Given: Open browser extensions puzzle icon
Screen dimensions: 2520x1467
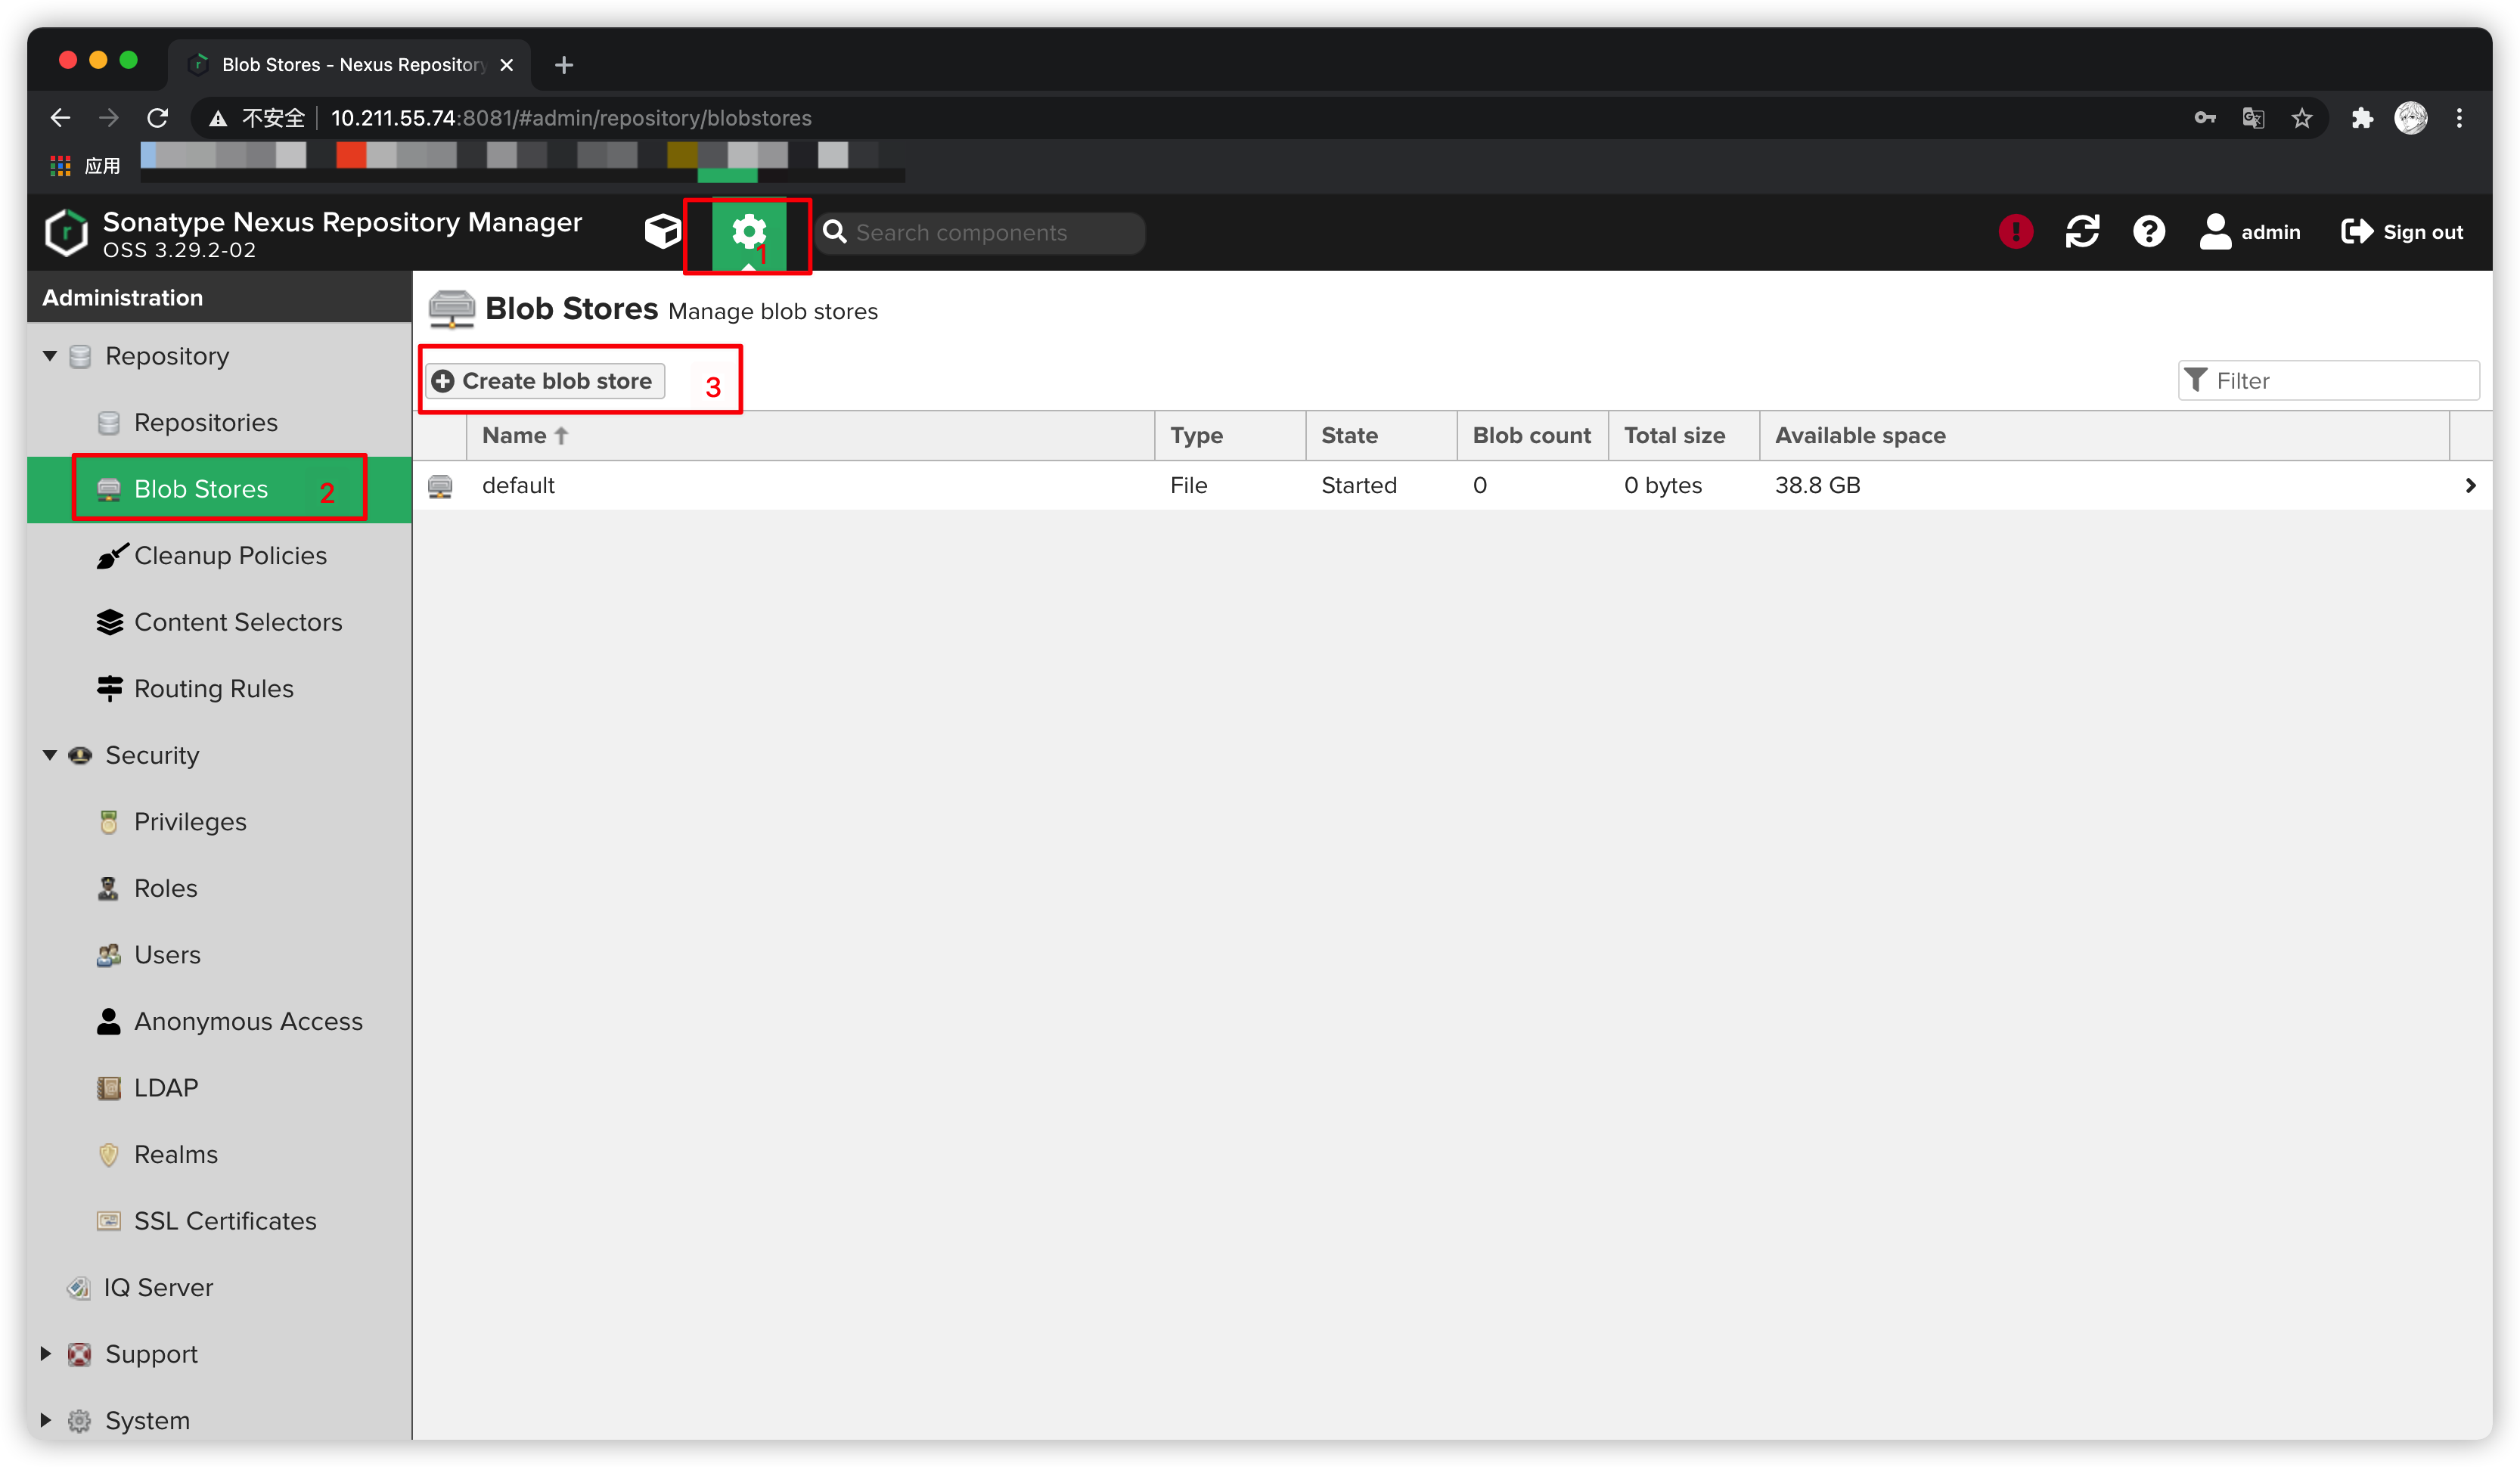Looking at the screenshot, I should click(x=2362, y=118).
